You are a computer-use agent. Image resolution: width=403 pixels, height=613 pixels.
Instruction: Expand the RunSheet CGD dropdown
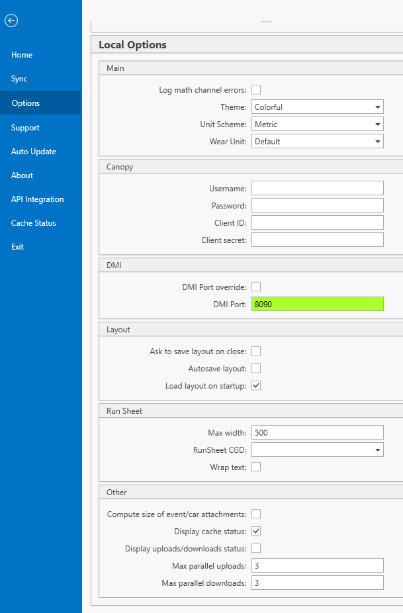pyautogui.click(x=317, y=450)
